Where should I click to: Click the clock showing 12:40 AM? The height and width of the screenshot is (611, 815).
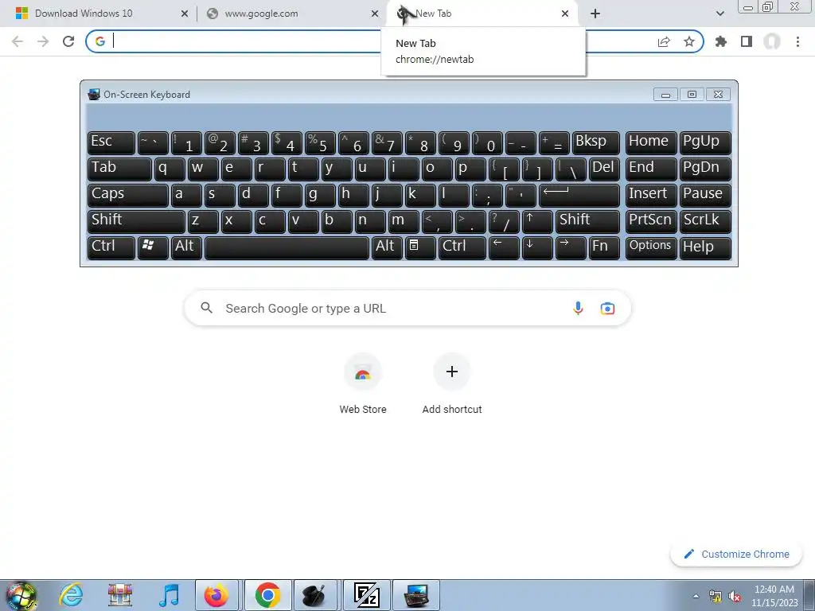pos(774,596)
